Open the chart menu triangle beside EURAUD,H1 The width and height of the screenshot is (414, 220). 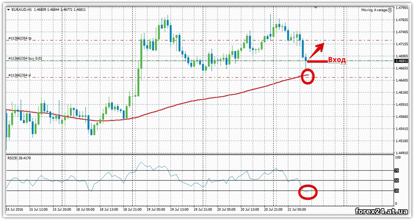[x=9, y=10]
